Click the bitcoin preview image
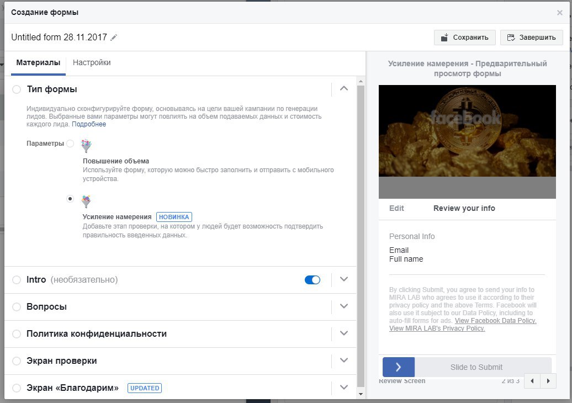 pos(467,131)
